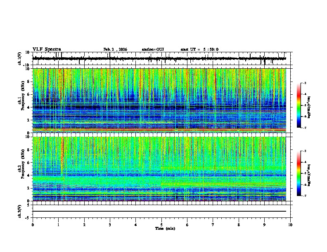Viewport: 327px width, 252px height.
Task: Click the "0" tick on the time axis
Action: coord(33,225)
